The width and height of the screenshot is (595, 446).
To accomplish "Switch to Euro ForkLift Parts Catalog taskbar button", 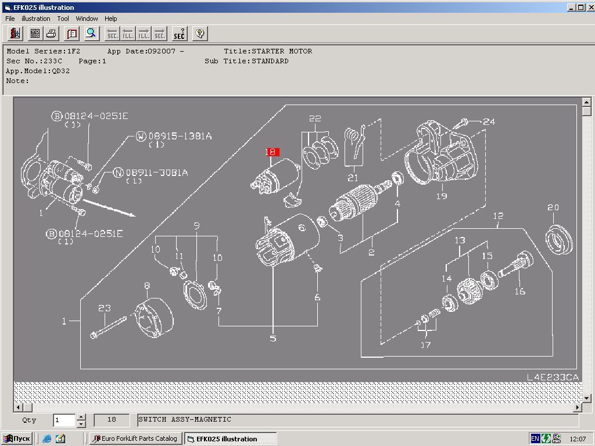I will click(135, 438).
